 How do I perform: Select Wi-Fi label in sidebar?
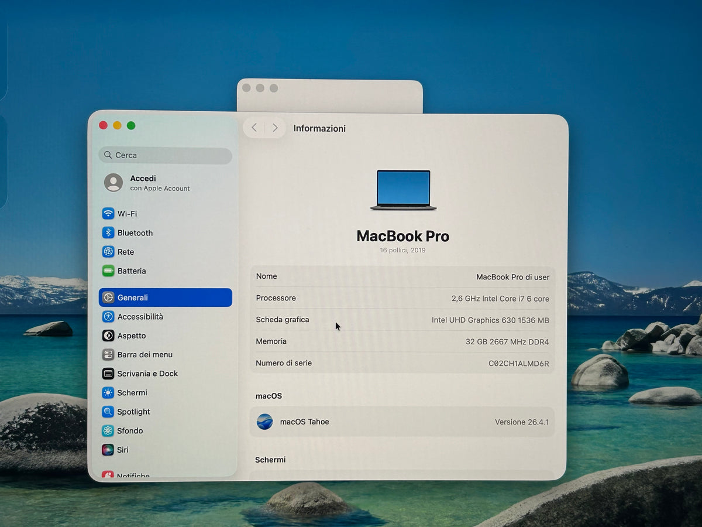(x=127, y=214)
